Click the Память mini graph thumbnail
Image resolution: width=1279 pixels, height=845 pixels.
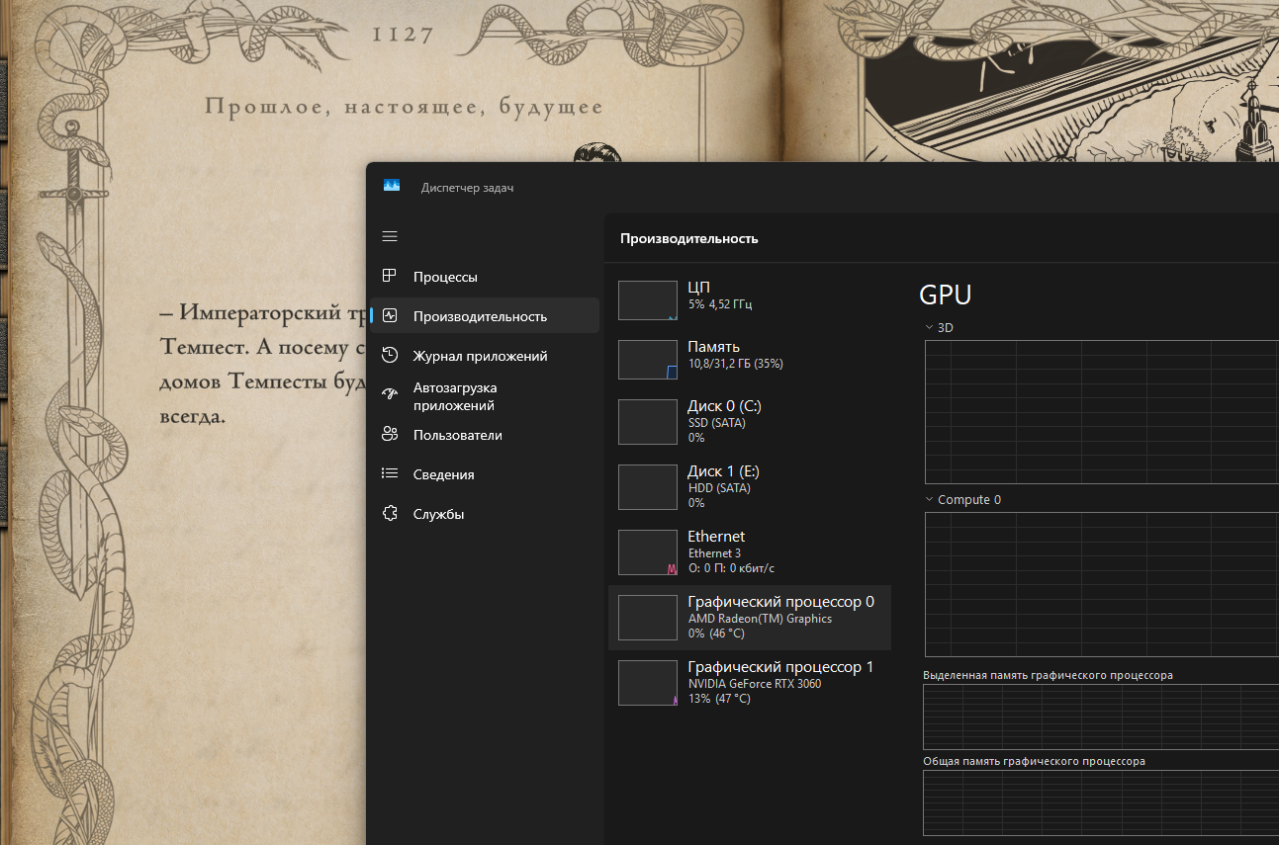click(648, 360)
